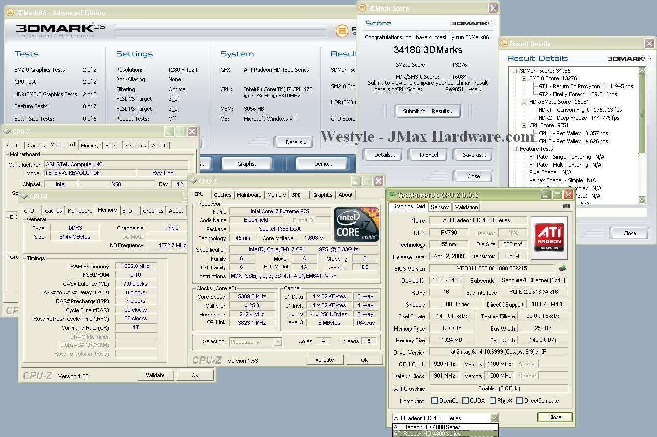Click the GPU-Z camera screenshot icon
The width and height of the screenshot is (657, 437).
point(566,206)
